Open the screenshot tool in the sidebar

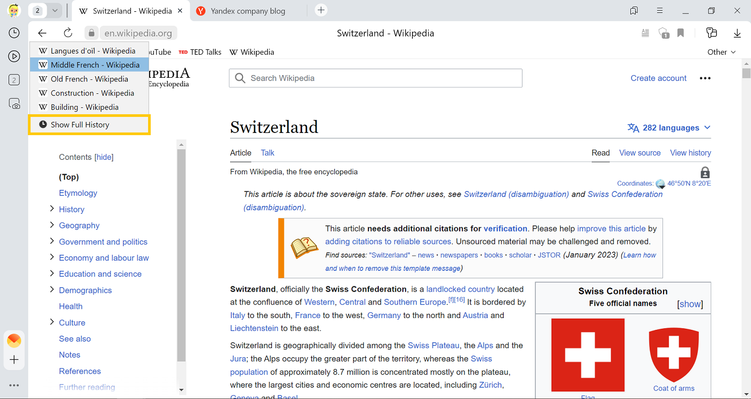coord(14,104)
